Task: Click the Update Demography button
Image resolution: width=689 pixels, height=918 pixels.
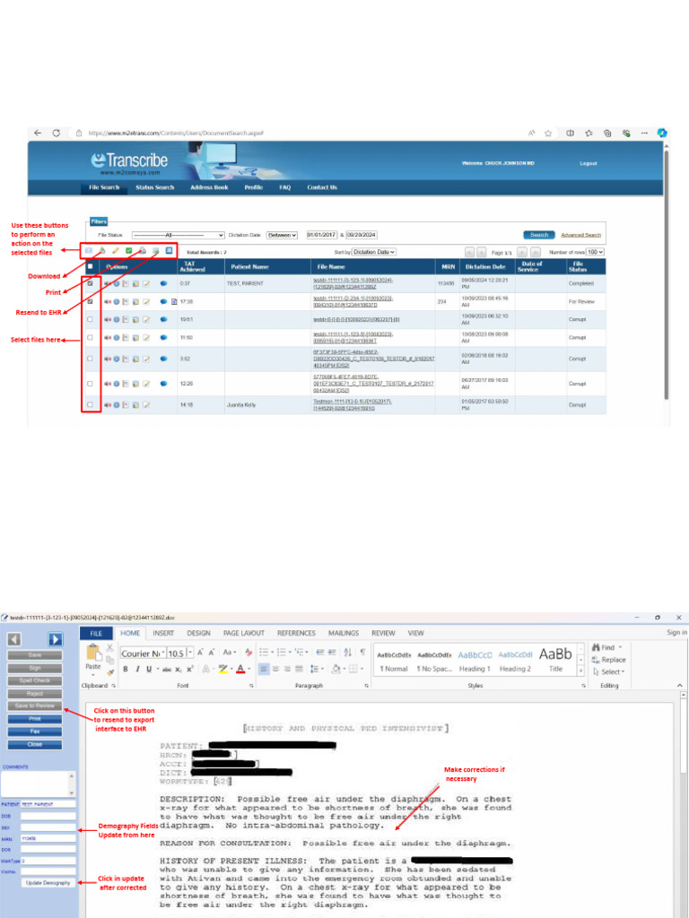Action: (48, 883)
